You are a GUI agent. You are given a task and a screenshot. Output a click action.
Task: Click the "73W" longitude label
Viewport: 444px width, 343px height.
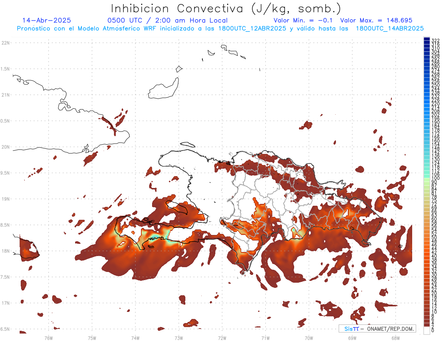[x=179, y=338]
